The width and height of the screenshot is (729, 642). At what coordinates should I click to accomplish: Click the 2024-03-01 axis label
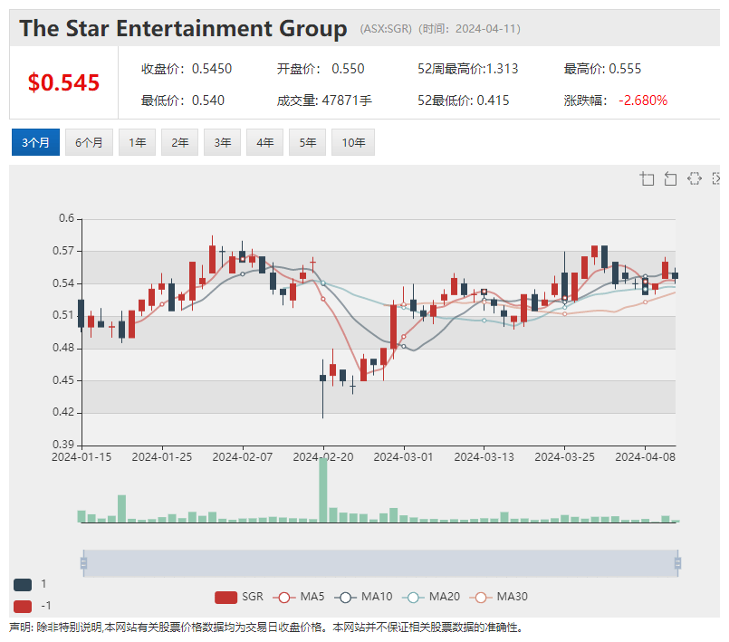click(x=404, y=457)
